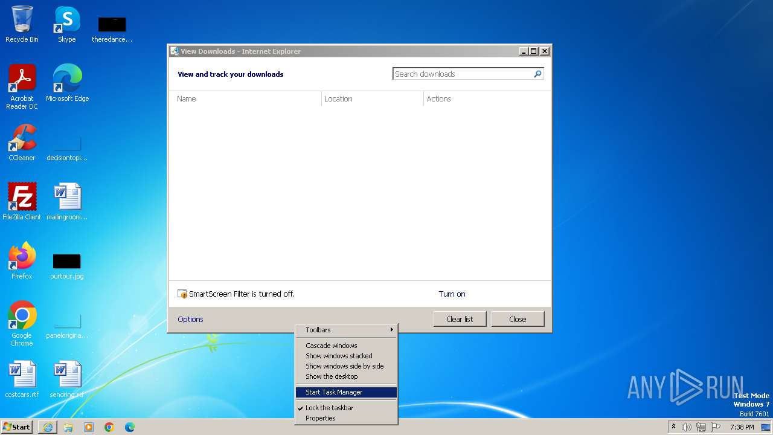Open sendring.rtf document

pos(67,379)
